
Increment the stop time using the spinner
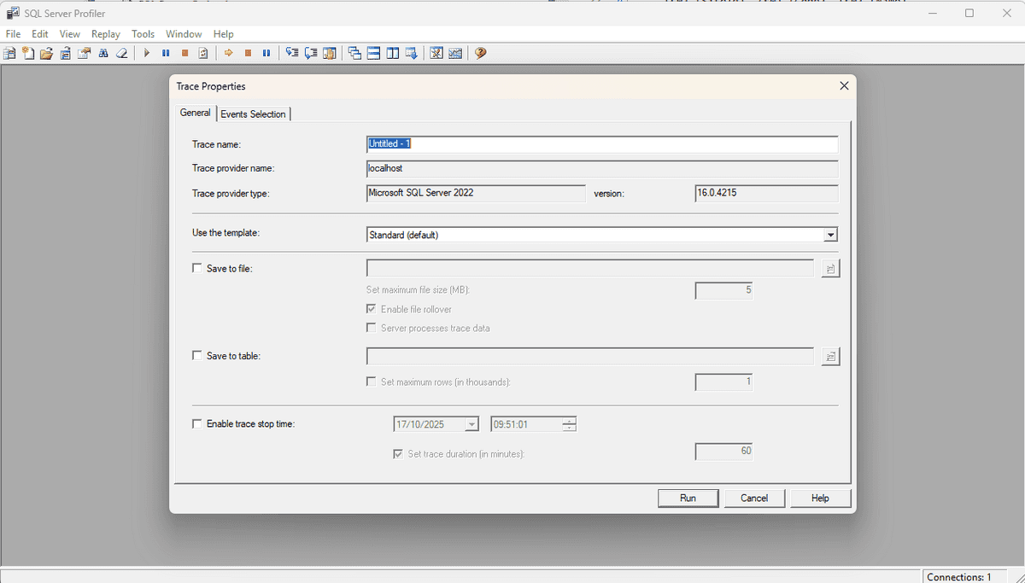[570, 420]
